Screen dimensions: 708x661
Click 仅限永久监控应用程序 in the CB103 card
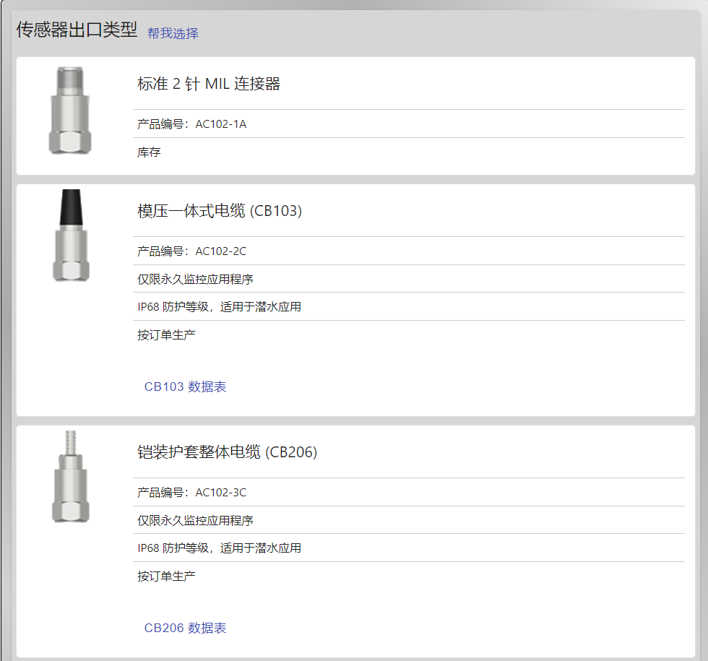tap(195, 280)
